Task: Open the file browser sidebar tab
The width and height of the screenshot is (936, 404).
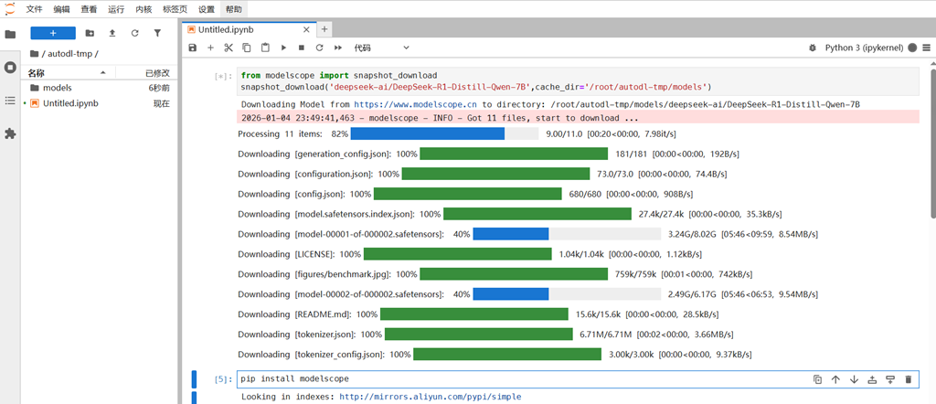Action: pyautogui.click(x=9, y=34)
